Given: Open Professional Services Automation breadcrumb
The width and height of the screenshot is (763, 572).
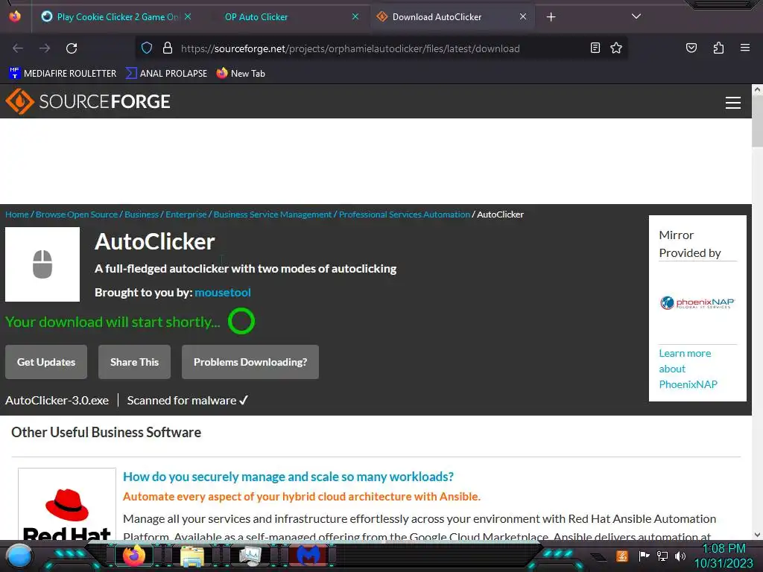Looking at the screenshot, I should [x=405, y=214].
